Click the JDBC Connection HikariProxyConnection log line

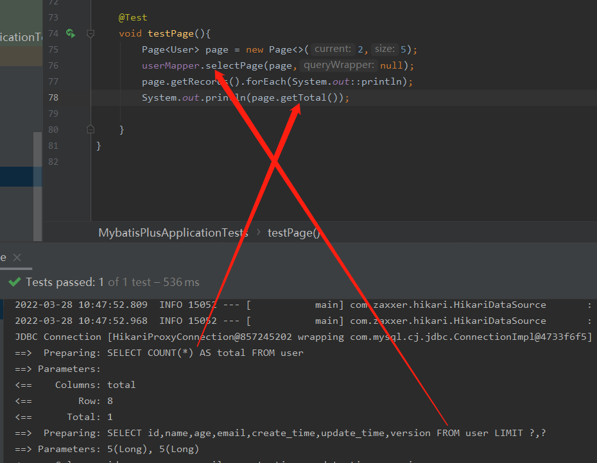pos(304,337)
